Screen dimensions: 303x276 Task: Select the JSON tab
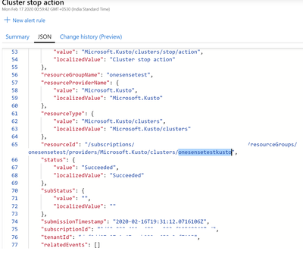45,37
